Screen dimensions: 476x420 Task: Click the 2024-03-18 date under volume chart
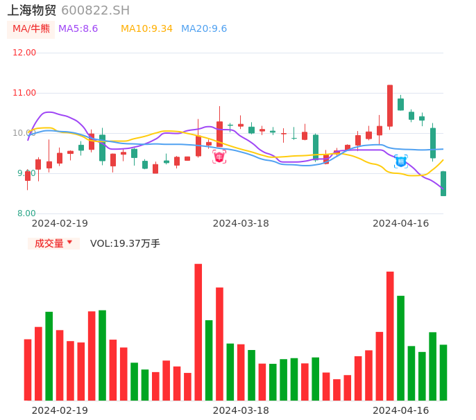coord(241,410)
